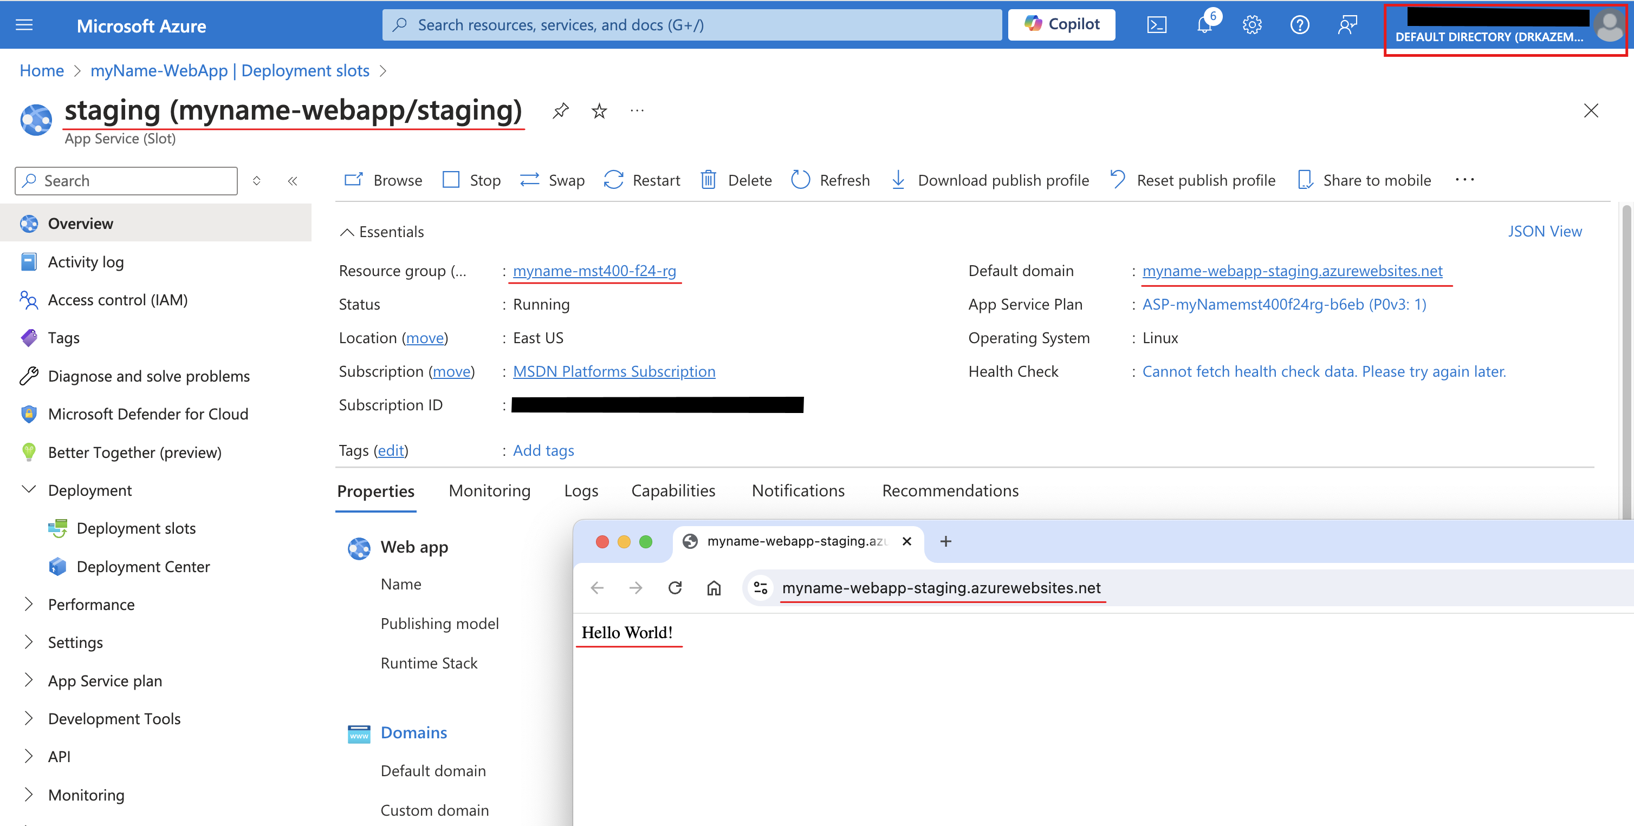Switch to the Notifications tab
This screenshot has height=826, width=1634.
(798, 490)
